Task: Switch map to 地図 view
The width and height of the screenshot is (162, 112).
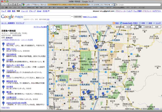Action: [140, 27]
